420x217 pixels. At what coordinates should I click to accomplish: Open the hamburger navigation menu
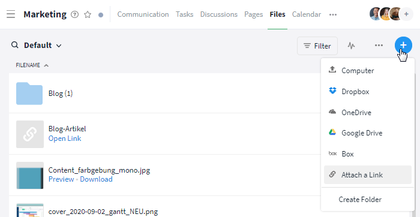tap(11, 14)
